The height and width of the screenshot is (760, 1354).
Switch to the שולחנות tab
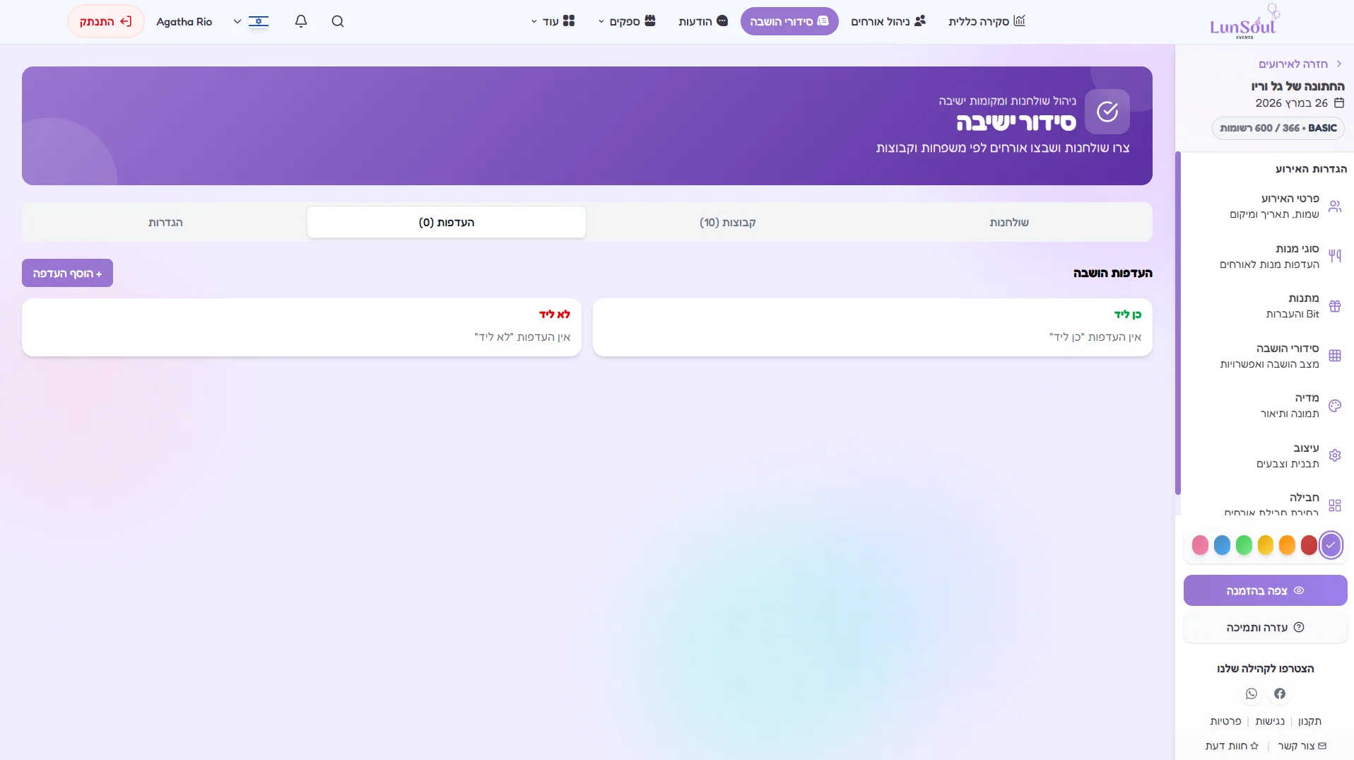[x=1009, y=222]
